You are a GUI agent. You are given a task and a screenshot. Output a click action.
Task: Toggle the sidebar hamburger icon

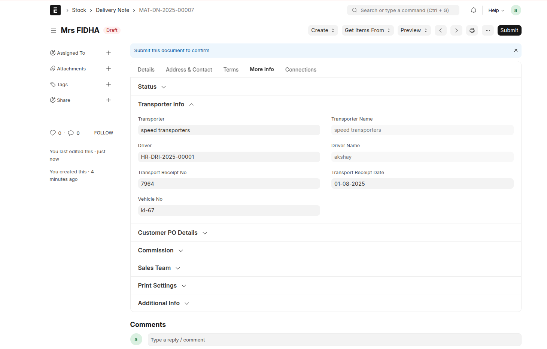click(x=54, y=30)
